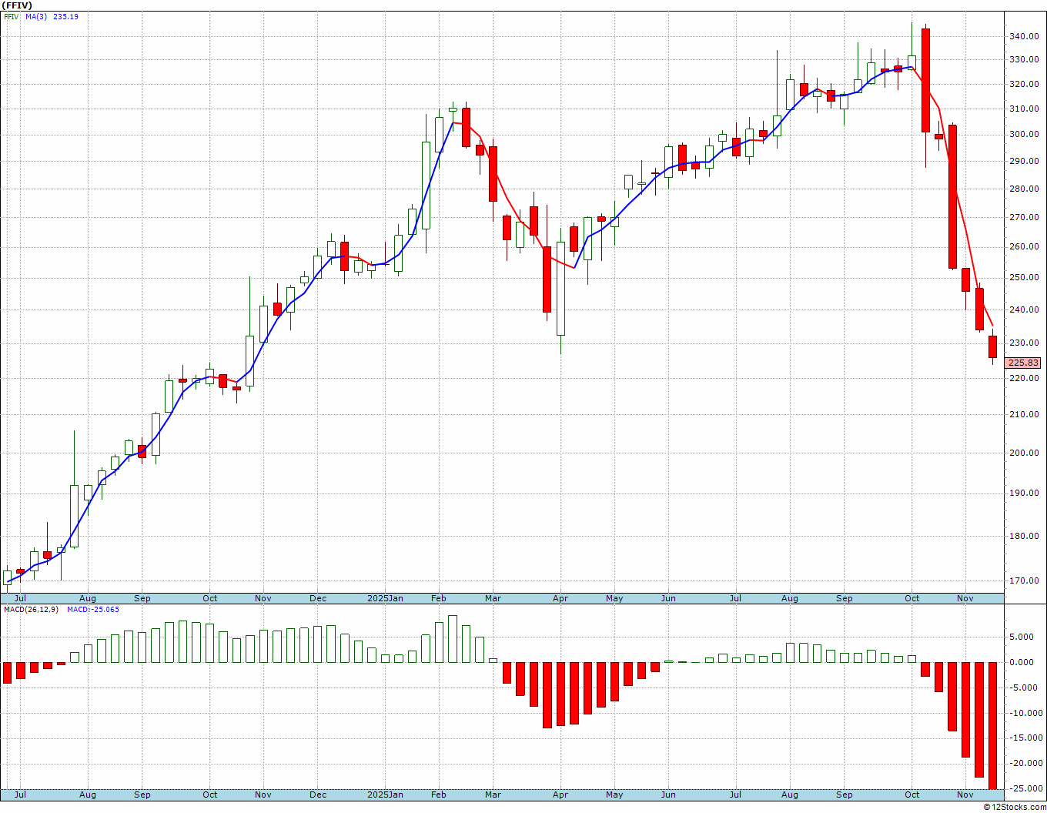Select the rightmost red MACD histogram bar

[x=993, y=725]
